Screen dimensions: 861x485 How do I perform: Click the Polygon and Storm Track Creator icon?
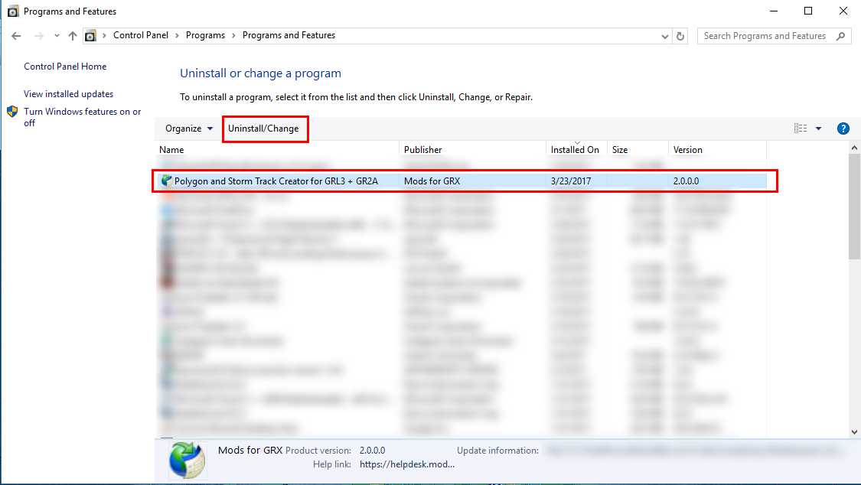click(166, 181)
